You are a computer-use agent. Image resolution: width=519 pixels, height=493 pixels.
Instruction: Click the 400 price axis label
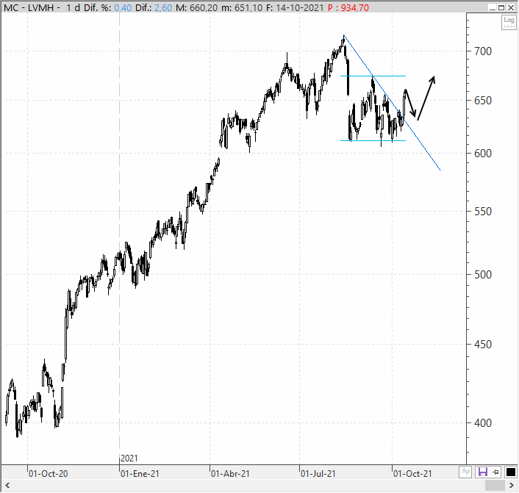[483, 423]
